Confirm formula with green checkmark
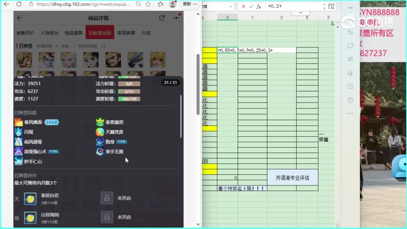 coord(251,7)
